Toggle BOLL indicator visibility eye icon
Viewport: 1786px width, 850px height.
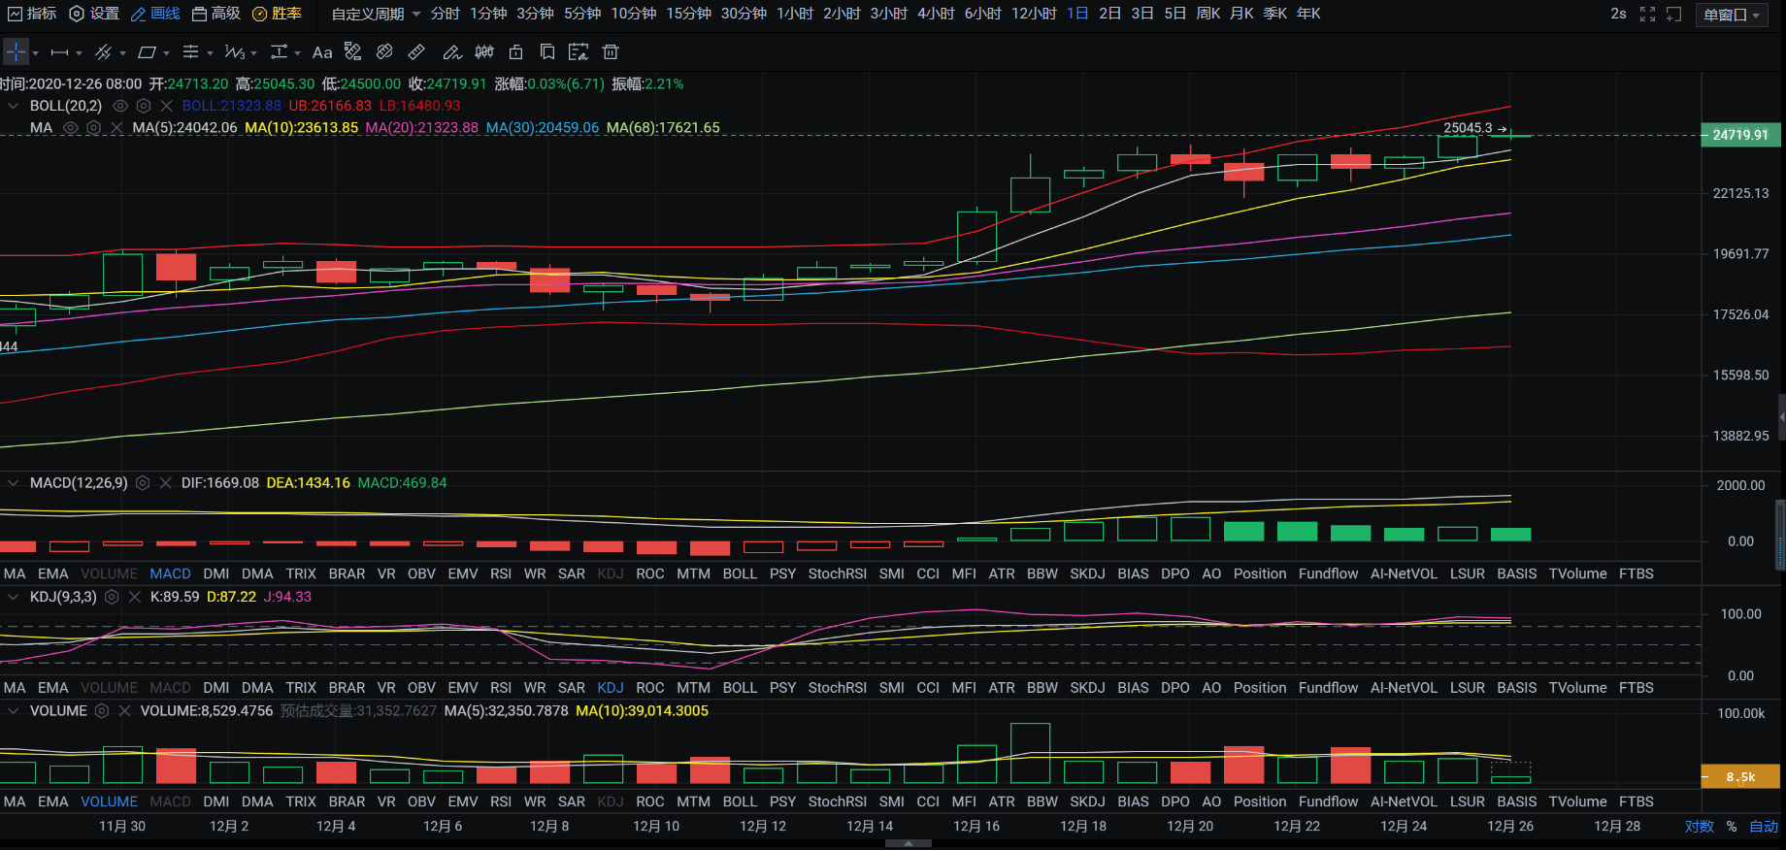point(120,106)
